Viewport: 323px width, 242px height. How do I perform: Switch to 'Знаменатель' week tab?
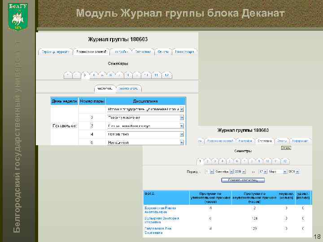click(129, 88)
